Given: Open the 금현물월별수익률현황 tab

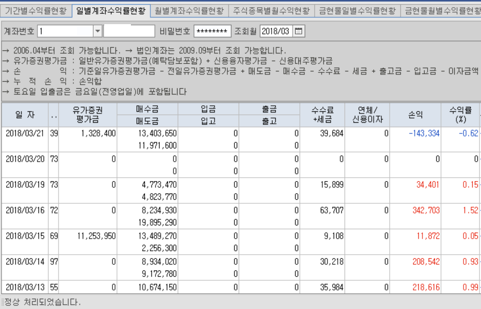Looking at the screenshot, I should 442,10.
